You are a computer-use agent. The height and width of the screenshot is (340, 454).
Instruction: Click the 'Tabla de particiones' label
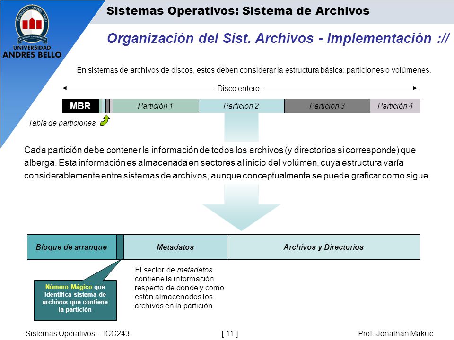[x=61, y=123]
